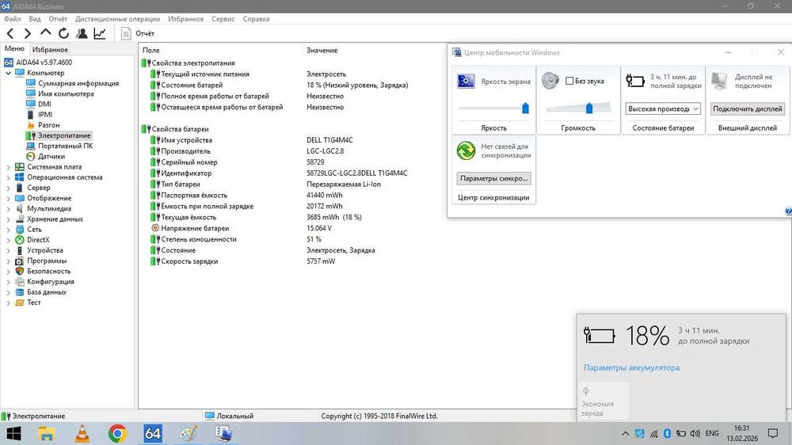Open the Сервис menu
Image resolution: width=792 pixels, height=445 pixels.
coord(223,19)
